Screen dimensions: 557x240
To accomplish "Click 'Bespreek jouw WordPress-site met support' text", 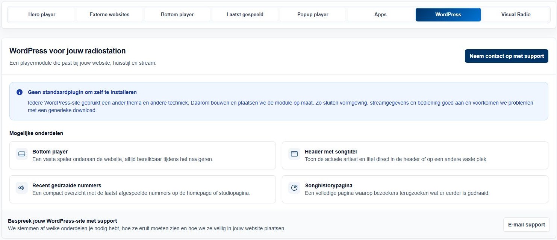I will (62, 221).
